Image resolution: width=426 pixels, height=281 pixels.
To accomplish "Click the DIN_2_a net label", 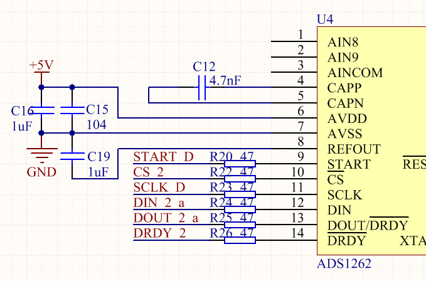I will pyautogui.click(x=159, y=203).
